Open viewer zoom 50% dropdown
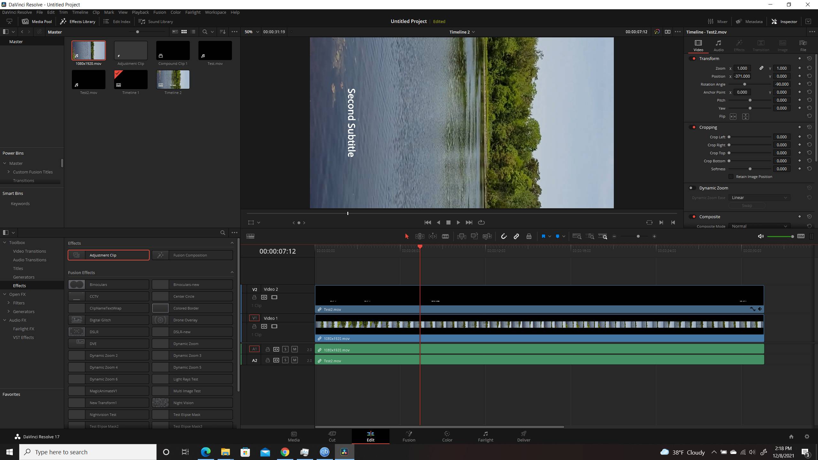 click(251, 32)
